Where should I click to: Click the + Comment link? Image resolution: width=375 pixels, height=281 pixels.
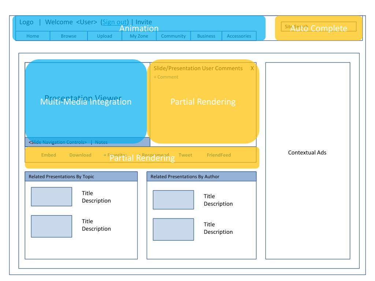[166, 77]
